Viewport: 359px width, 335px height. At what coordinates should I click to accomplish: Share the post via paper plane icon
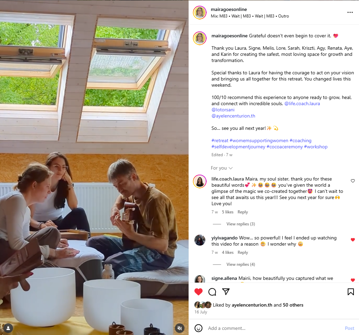(226, 292)
